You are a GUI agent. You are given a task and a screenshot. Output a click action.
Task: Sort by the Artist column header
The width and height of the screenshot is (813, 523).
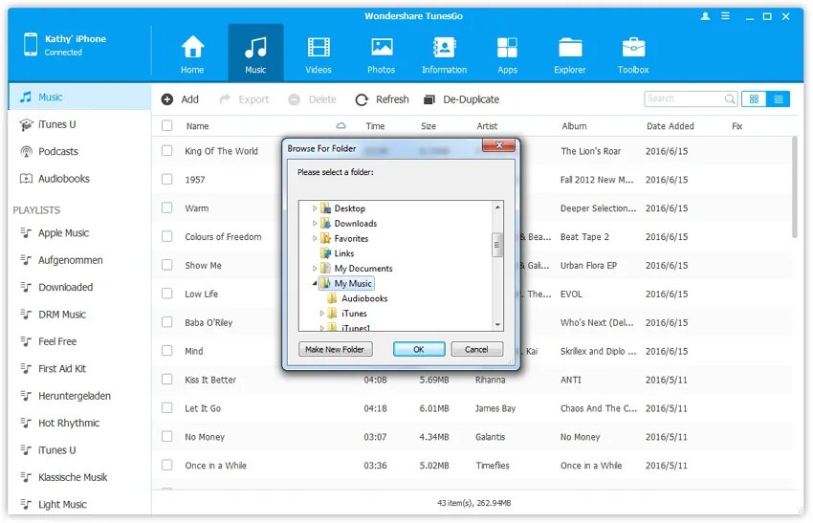point(487,126)
